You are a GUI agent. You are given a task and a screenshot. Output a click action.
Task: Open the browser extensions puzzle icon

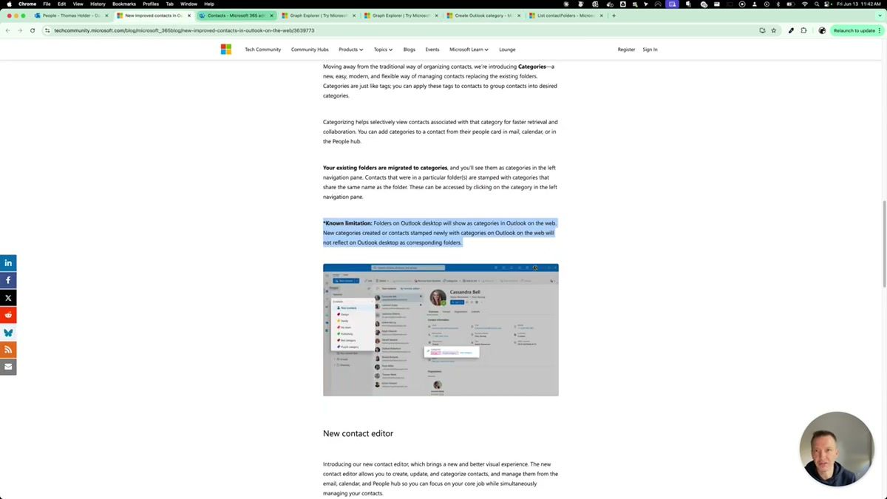803,30
